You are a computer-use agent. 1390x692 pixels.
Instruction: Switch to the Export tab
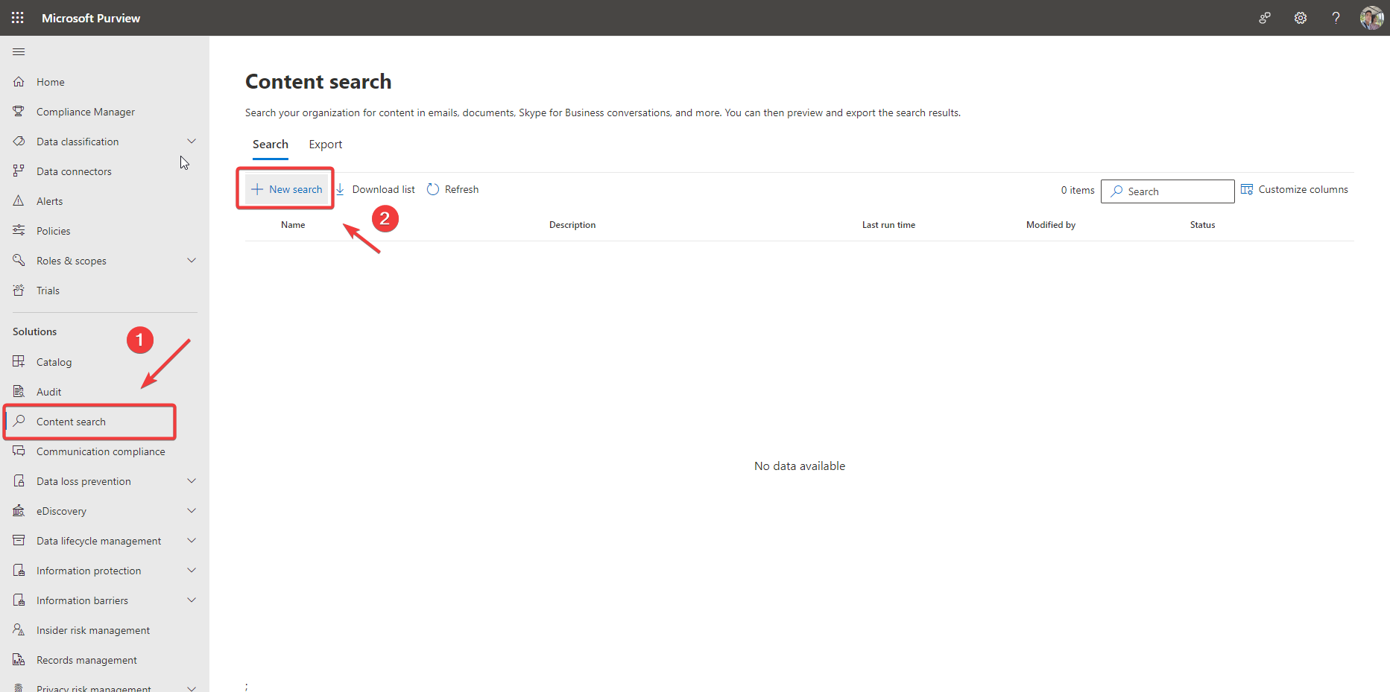pyautogui.click(x=326, y=145)
